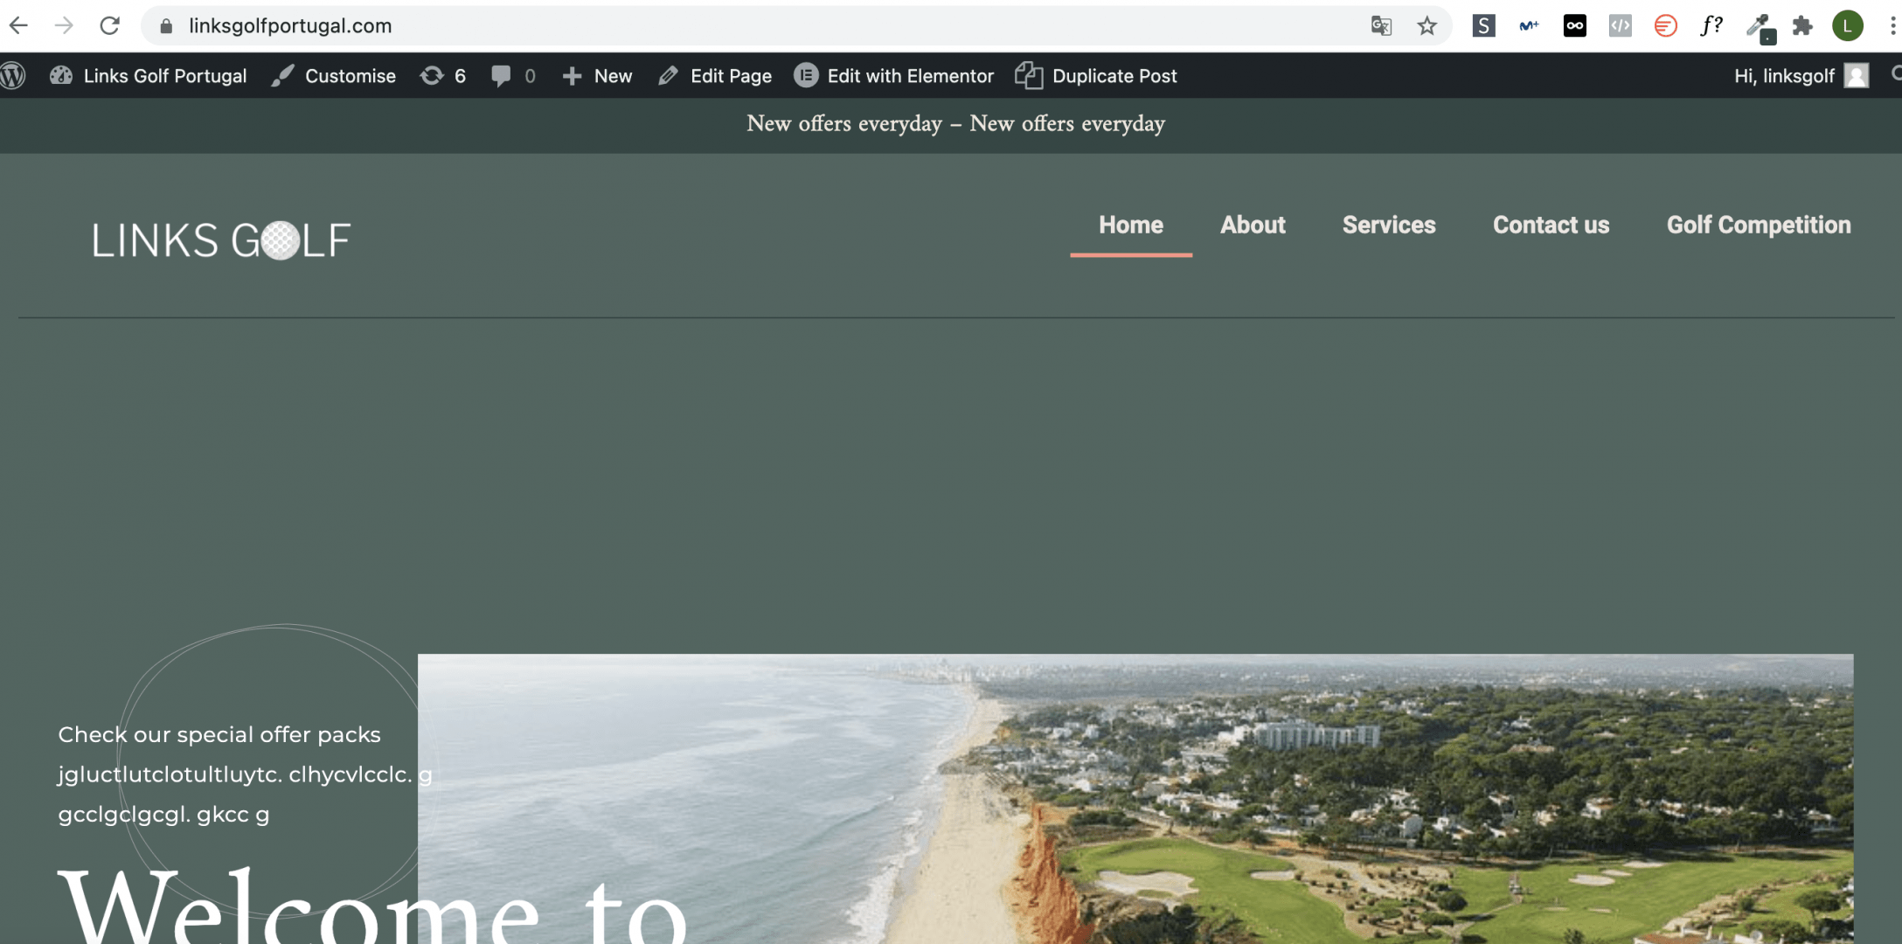Click Duplicate Post in admin bar

coord(1096,76)
